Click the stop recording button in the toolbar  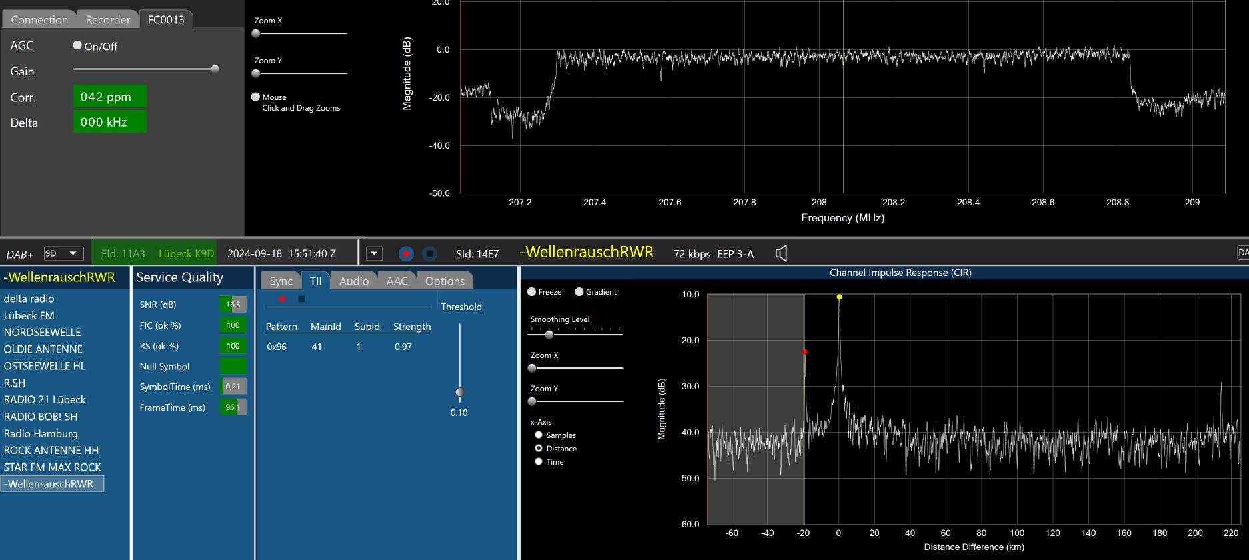click(x=429, y=253)
